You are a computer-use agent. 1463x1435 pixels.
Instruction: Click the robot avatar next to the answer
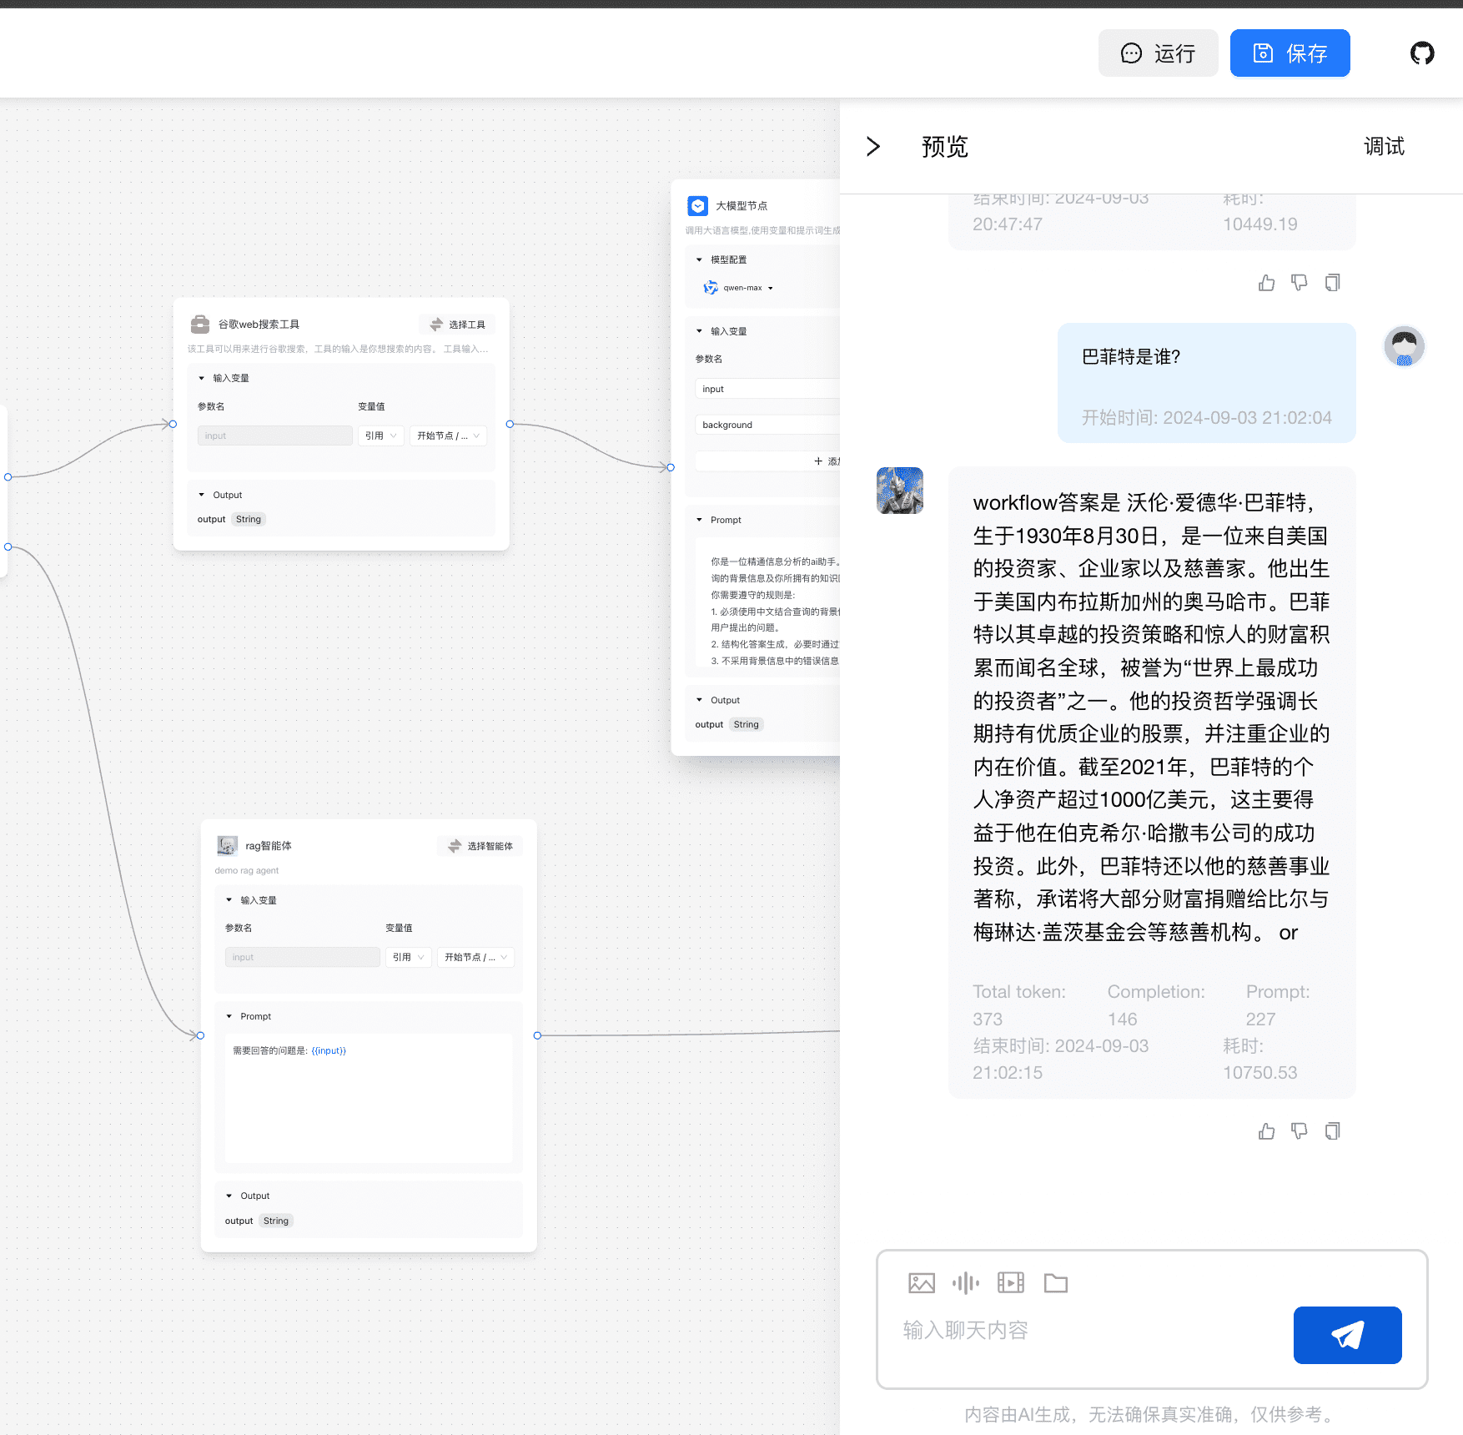pyautogui.click(x=899, y=491)
